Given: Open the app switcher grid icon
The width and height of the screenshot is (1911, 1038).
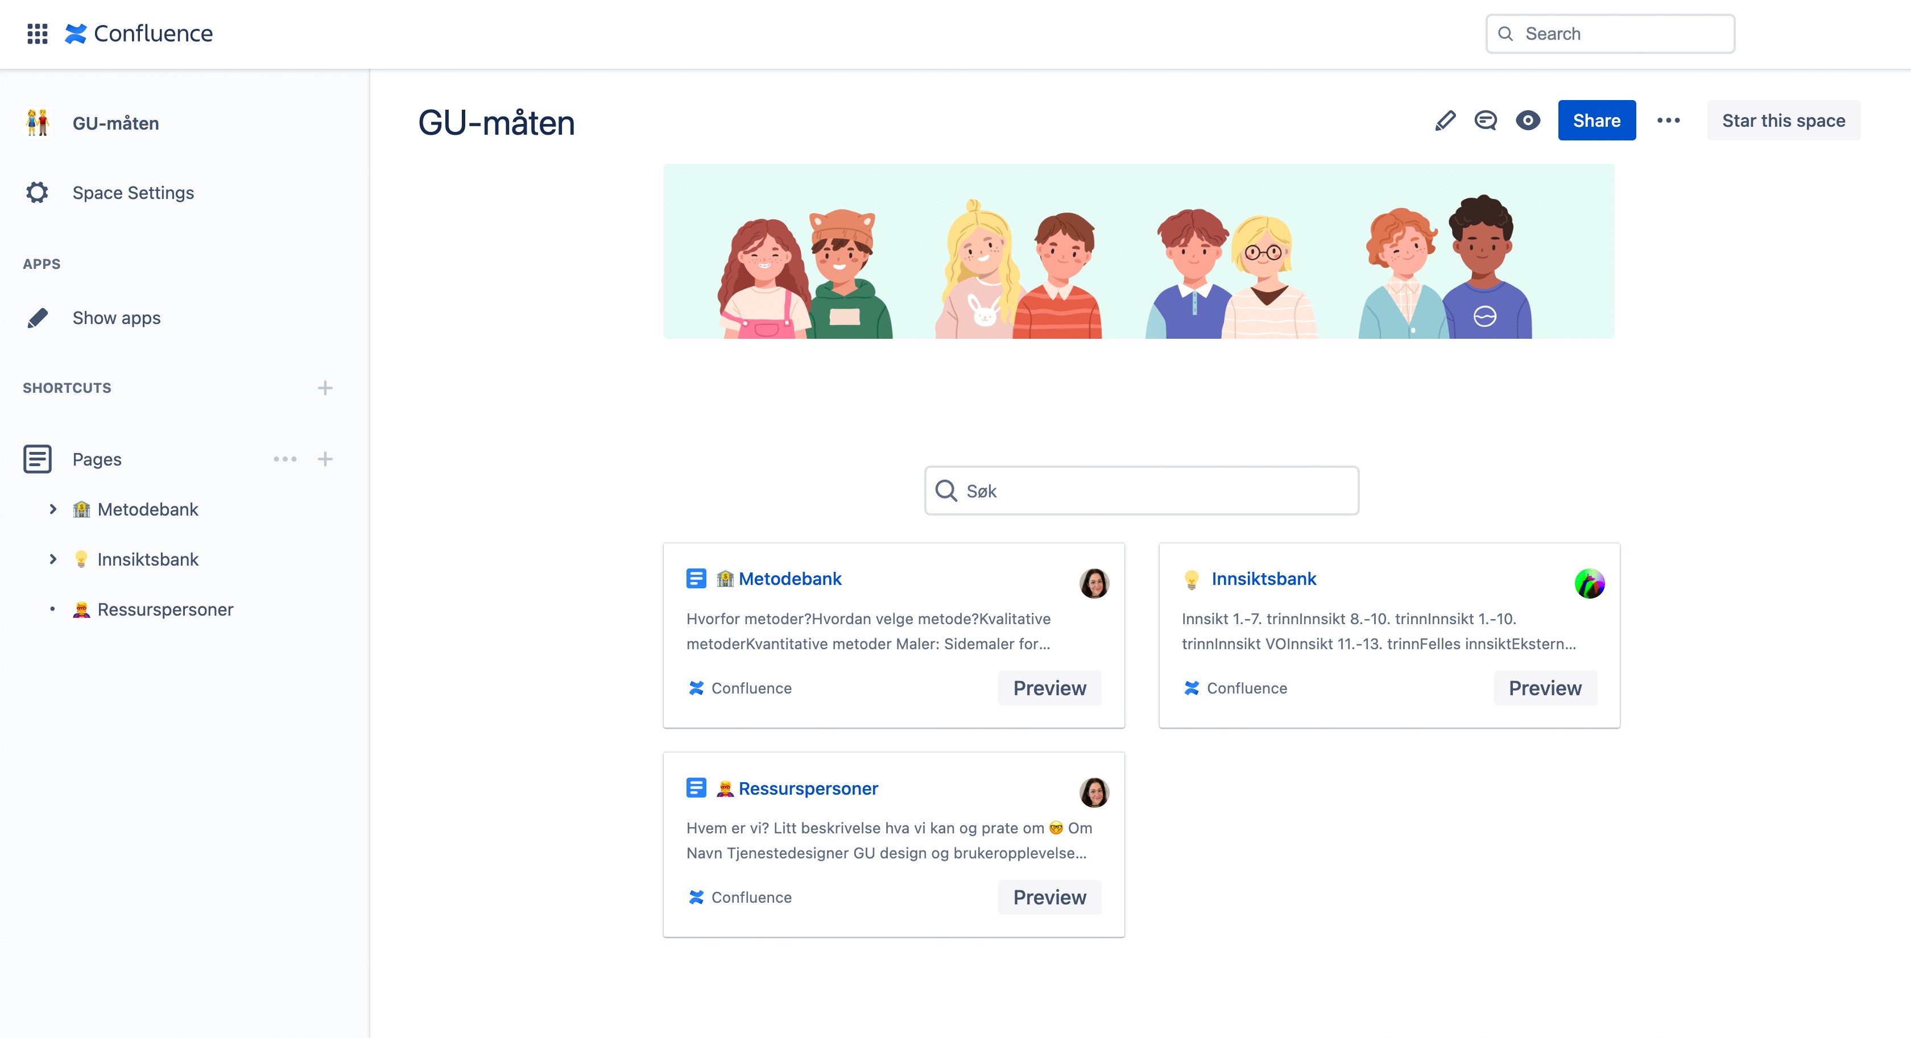Looking at the screenshot, I should [37, 34].
